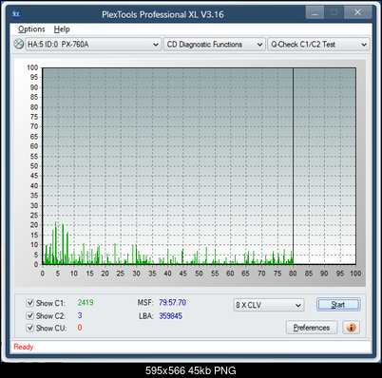
Task: Click the disc drive icon beside the drive selector
Action: point(19,44)
